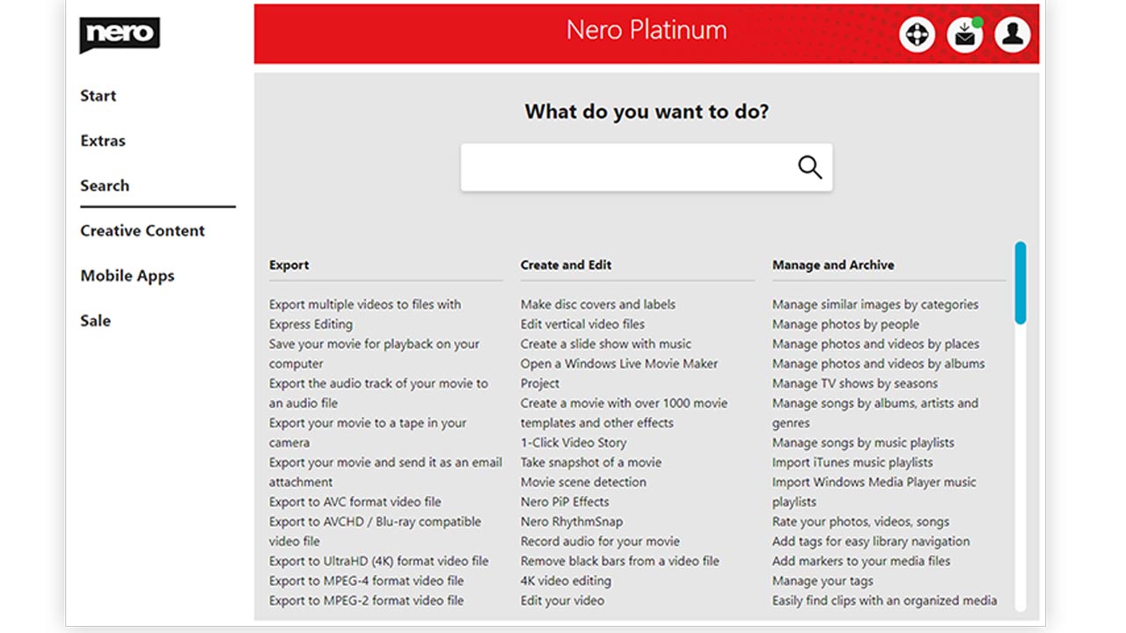Open Export to AVC format video file
Image resolution: width=1126 pixels, height=633 pixels.
(x=355, y=502)
